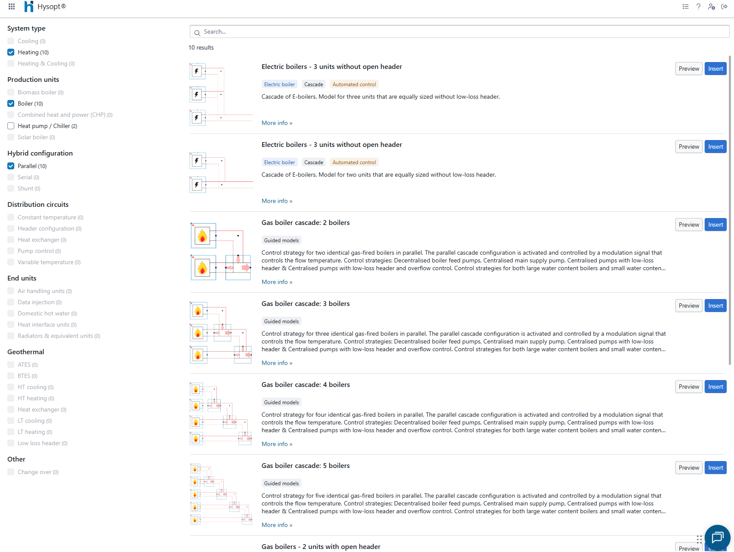Click two-unit electric boilers schematic thumbnail
Image resolution: width=734 pixels, height=552 pixels.
pos(221,172)
